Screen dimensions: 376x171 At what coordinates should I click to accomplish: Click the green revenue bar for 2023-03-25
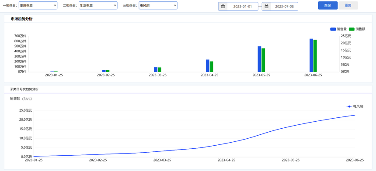[x=160, y=70]
